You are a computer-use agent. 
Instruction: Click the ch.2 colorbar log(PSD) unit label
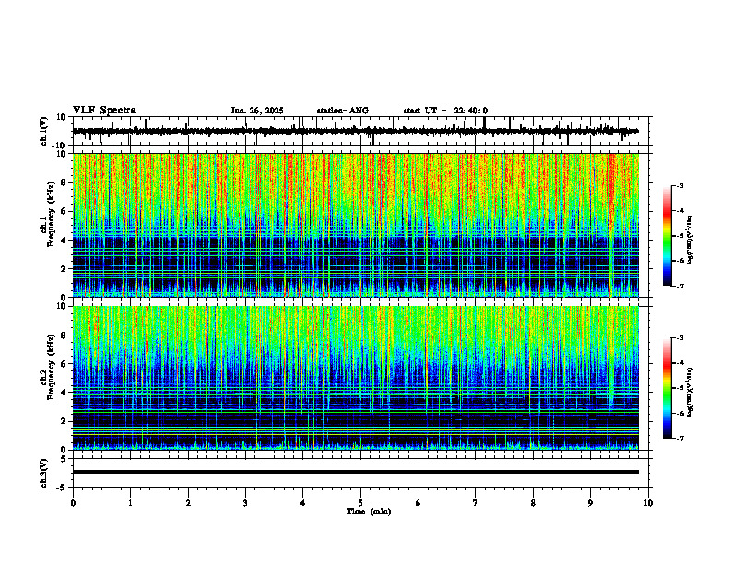tap(690, 392)
